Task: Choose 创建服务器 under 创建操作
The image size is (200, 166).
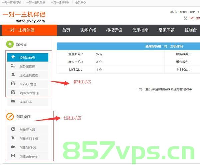Action: 28,130
